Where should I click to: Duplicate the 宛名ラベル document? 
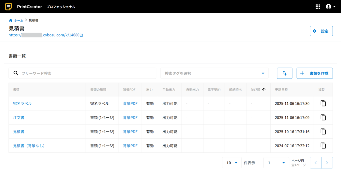(x=323, y=104)
